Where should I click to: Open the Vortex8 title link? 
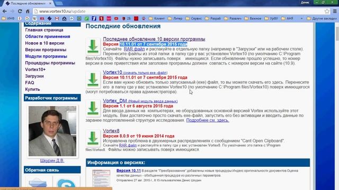pos(111,131)
